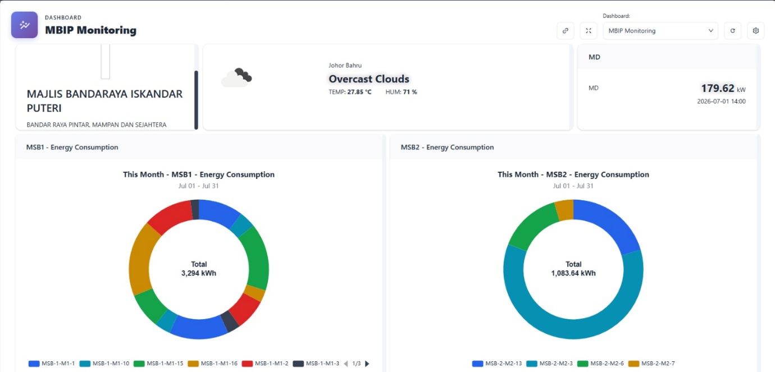
Task: Click the Overcast Clouds weather text
Action: 369,79
